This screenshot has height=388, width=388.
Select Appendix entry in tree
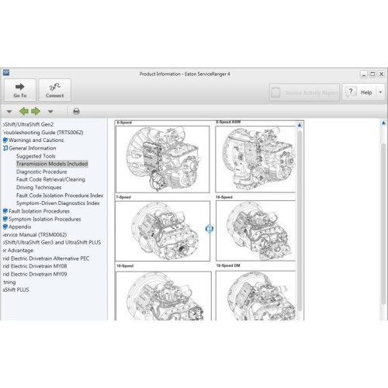(x=20, y=227)
